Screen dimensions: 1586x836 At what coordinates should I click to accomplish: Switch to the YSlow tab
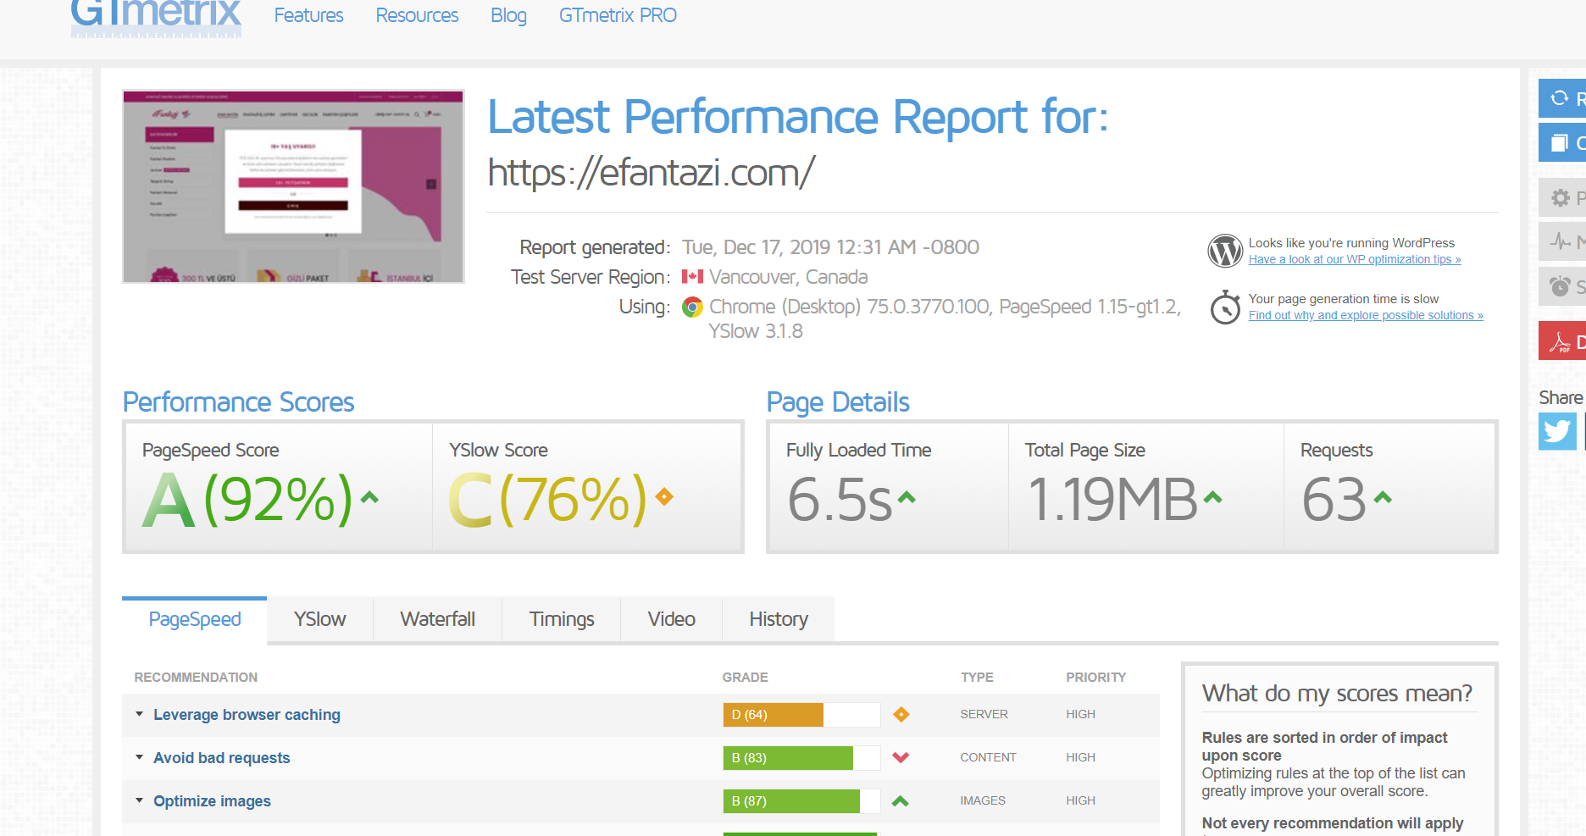[320, 620]
